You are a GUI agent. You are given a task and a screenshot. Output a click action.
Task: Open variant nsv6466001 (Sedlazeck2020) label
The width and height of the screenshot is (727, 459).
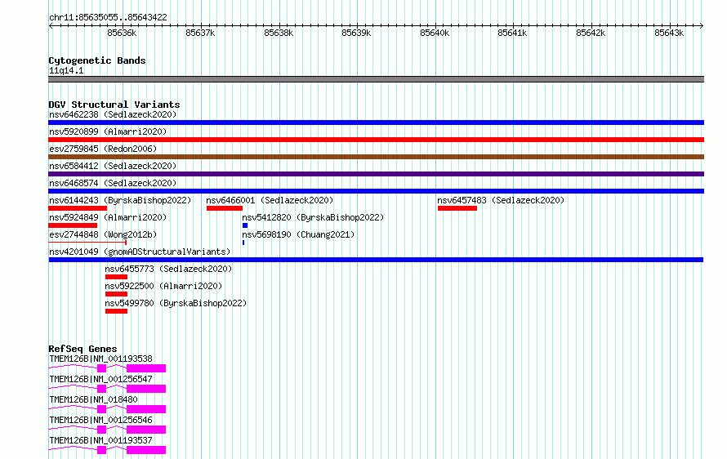pyautogui.click(x=270, y=200)
